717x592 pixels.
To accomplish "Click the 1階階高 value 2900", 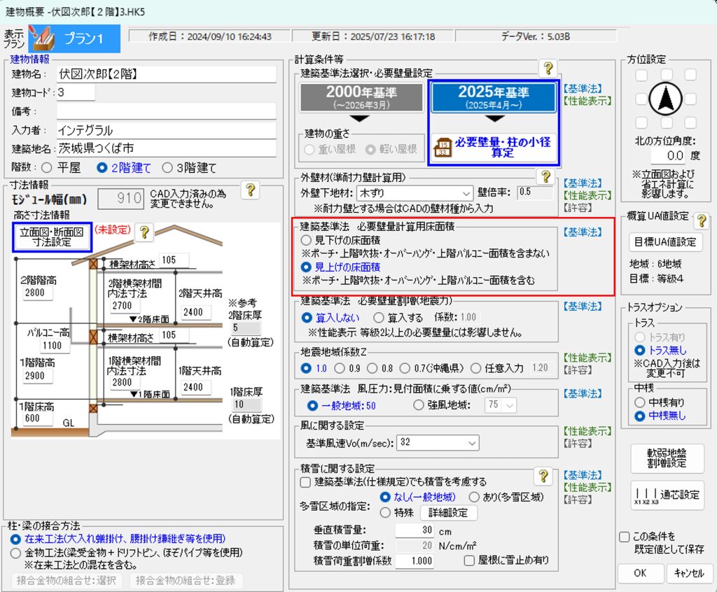I will (x=39, y=376).
